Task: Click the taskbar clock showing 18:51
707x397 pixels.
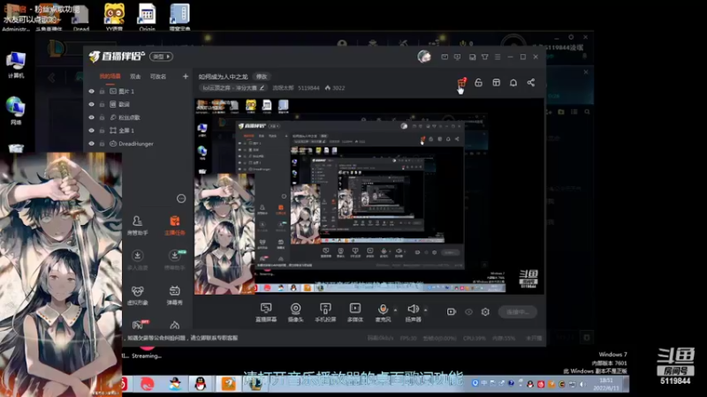Action: [606, 384]
